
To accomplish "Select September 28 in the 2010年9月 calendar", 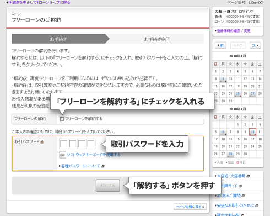I will [x=230, y=154].
